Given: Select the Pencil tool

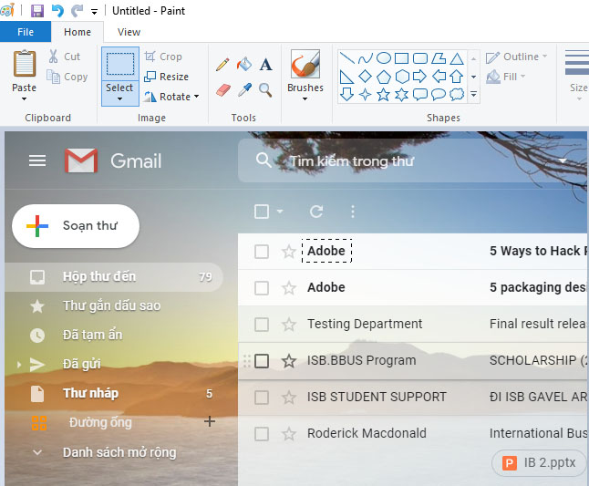Looking at the screenshot, I should [x=222, y=65].
